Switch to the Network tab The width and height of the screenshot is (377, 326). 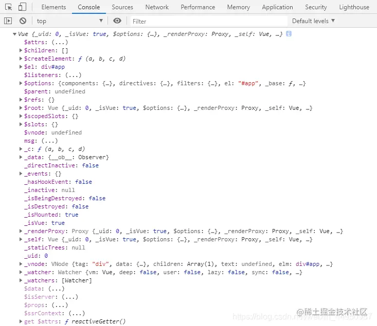(x=157, y=7)
